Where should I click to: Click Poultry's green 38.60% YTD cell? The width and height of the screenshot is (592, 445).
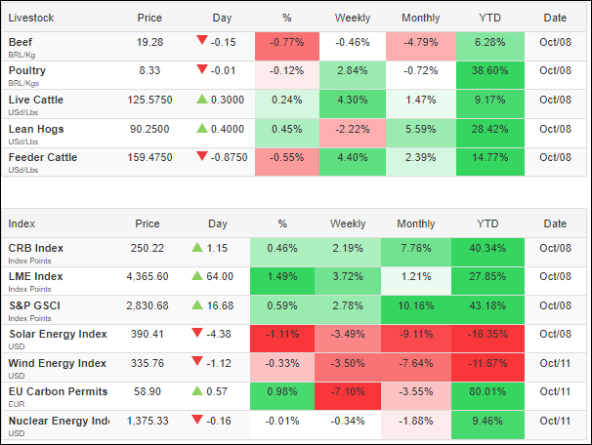point(486,72)
